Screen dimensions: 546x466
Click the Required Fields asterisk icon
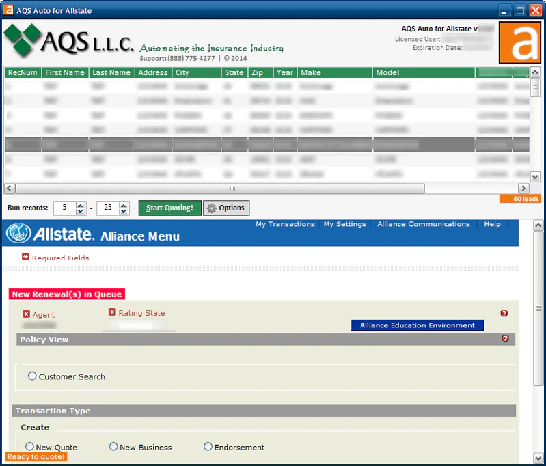(25, 257)
